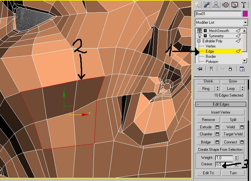
Task: Click the Ring shift spinner arrows
Action: (217, 89)
